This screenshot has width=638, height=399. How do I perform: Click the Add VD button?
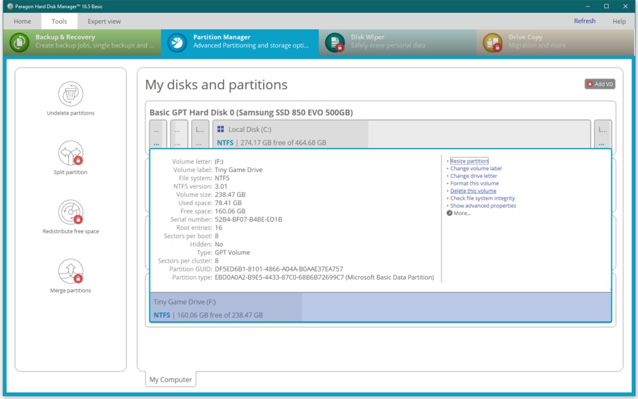(600, 84)
